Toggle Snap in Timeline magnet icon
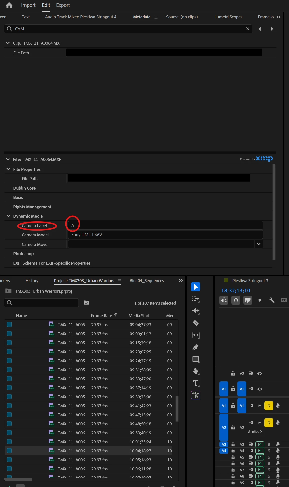The height and width of the screenshot is (487, 289). (236, 300)
